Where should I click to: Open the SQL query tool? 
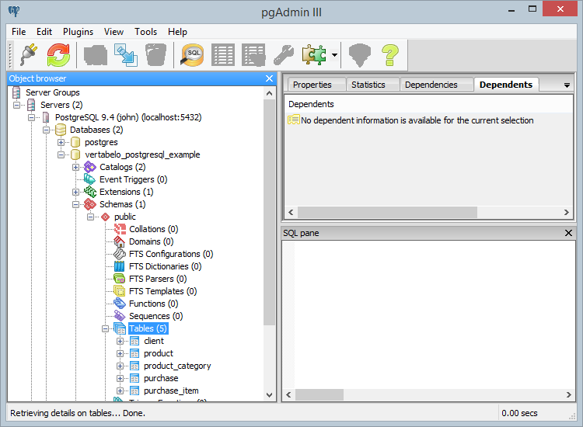click(x=192, y=54)
